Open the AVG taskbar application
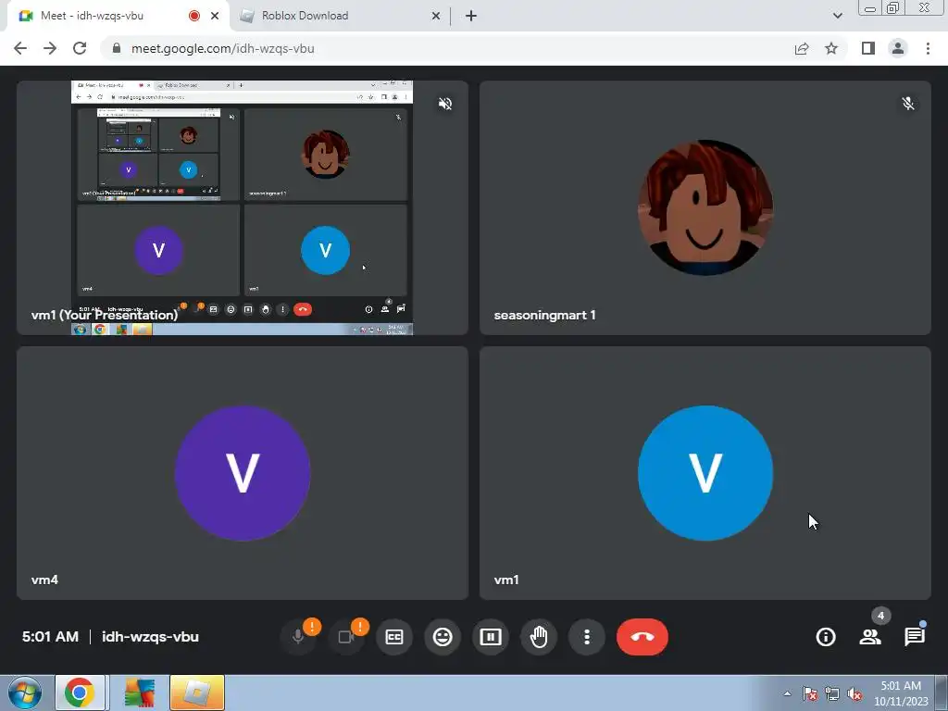Screen dimensions: 948x711 140,692
